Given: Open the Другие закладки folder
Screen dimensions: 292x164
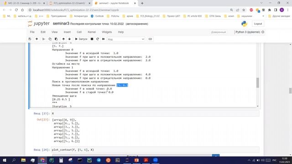Looking at the screenshot, I should (279, 16).
